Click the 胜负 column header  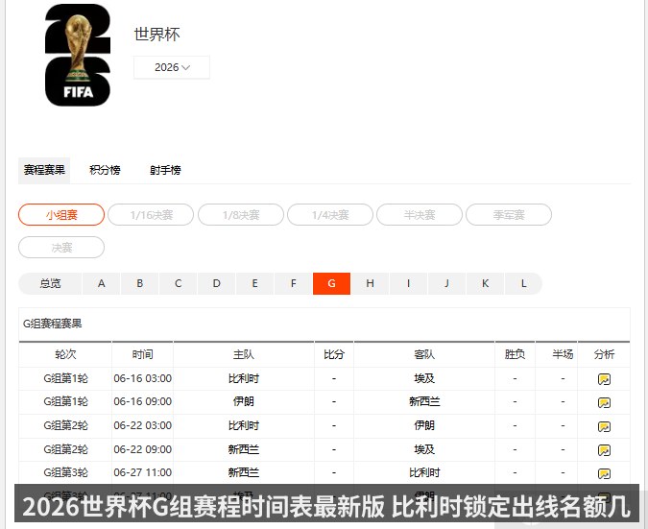point(515,354)
